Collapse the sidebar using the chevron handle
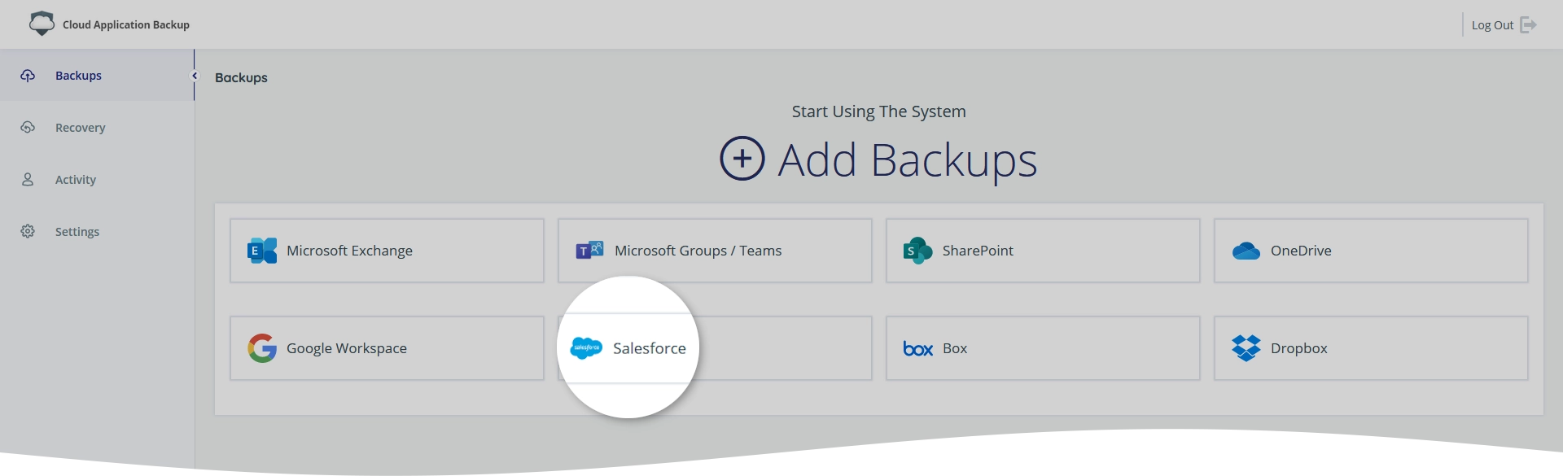This screenshot has width=1563, height=476. [x=195, y=76]
